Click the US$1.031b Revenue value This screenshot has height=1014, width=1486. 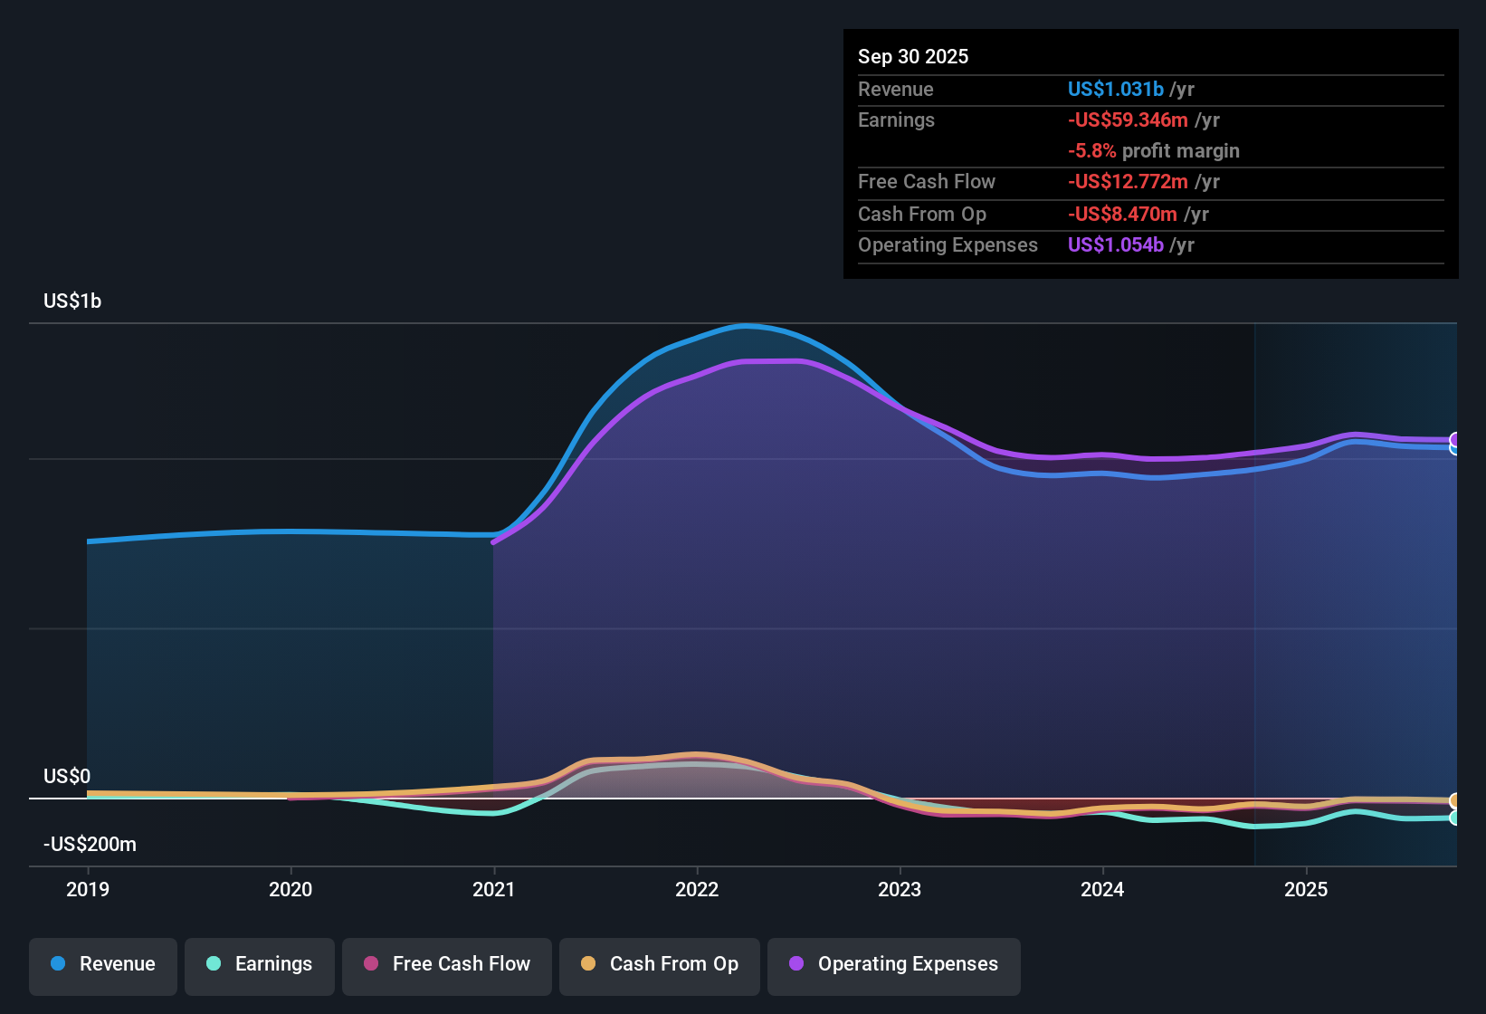coord(1115,89)
